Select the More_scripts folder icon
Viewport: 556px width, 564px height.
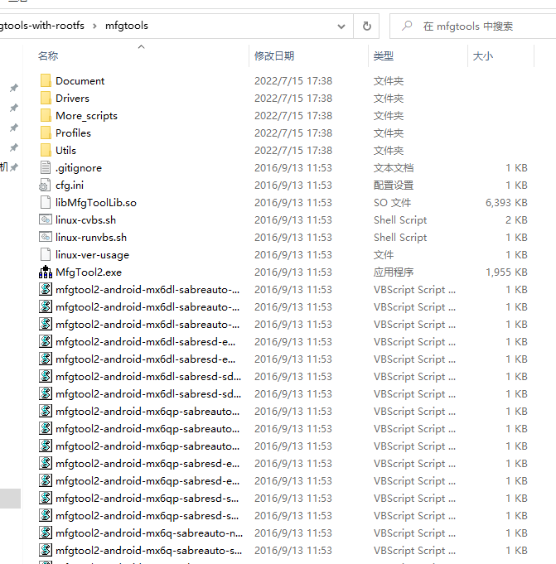coord(46,115)
